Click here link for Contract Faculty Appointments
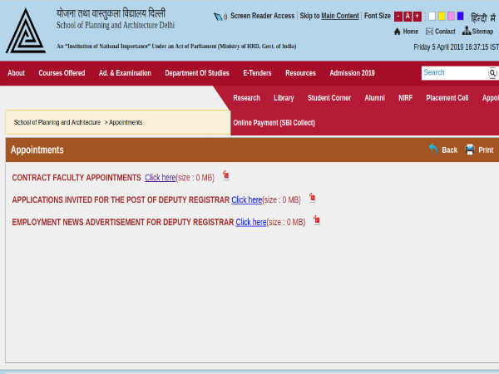The image size is (499, 374). tap(160, 178)
